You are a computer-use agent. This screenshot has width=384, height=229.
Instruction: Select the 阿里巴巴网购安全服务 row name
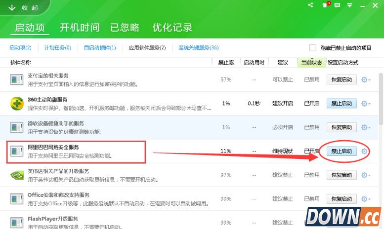pos(53,147)
